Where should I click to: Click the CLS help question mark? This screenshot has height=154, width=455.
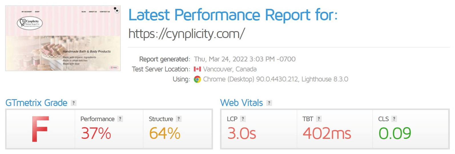click(x=394, y=119)
